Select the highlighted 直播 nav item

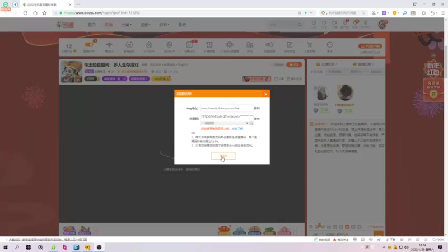[x=109, y=25]
